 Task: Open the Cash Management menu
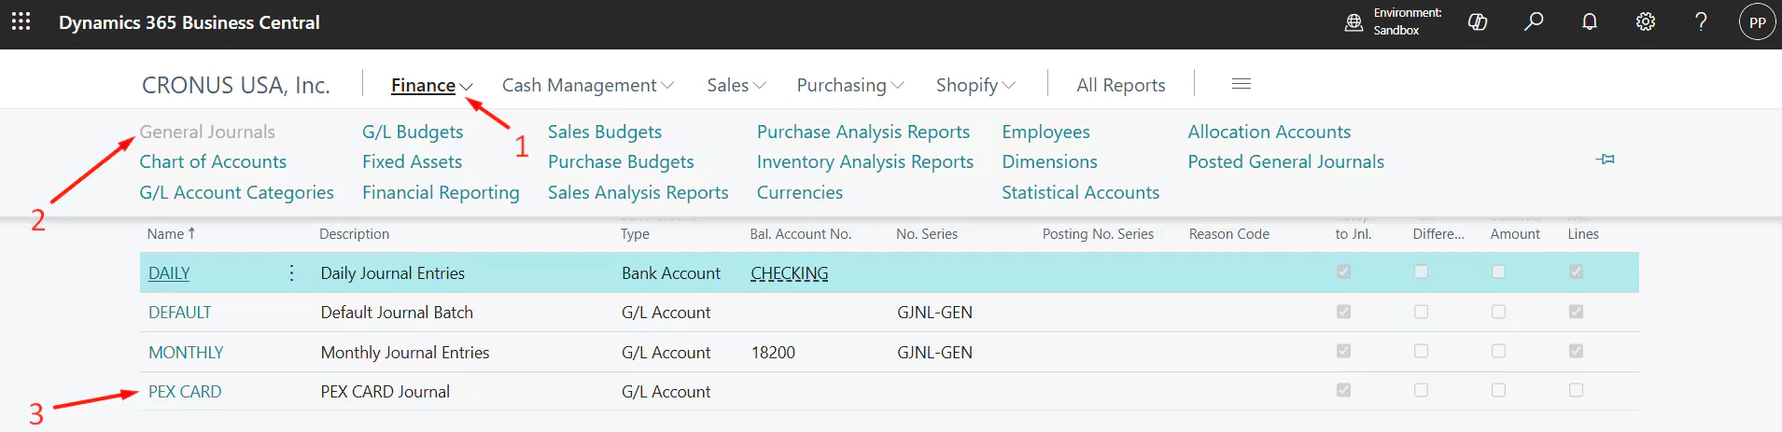coord(579,85)
